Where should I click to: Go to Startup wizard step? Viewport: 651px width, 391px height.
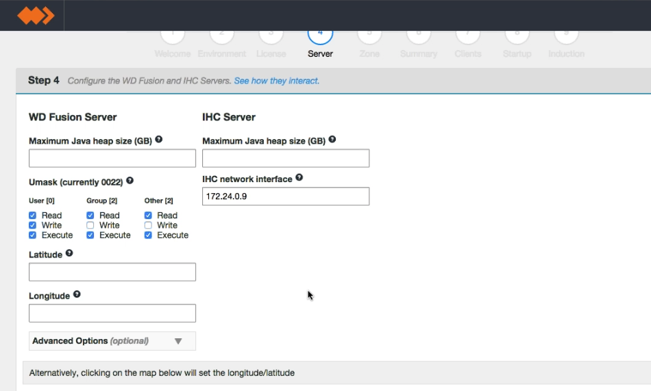(x=517, y=44)
